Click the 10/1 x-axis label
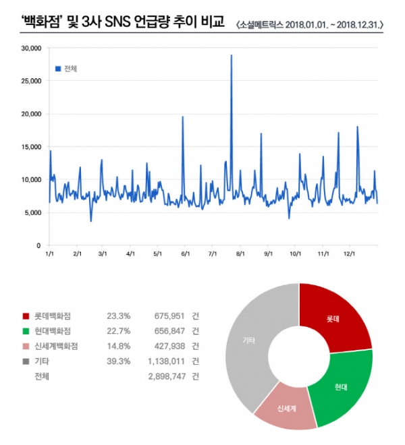 295,254
